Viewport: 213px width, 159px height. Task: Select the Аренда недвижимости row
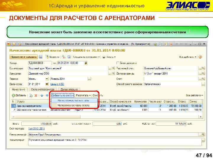[107, 106]
